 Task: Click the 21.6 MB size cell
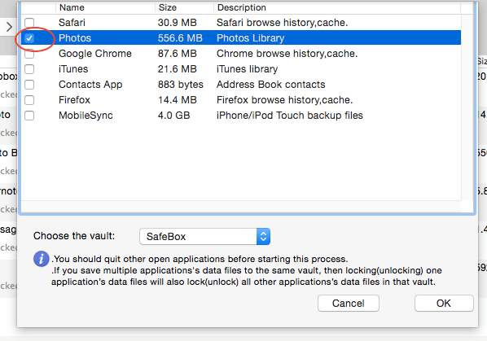click(x=177, y=69)
